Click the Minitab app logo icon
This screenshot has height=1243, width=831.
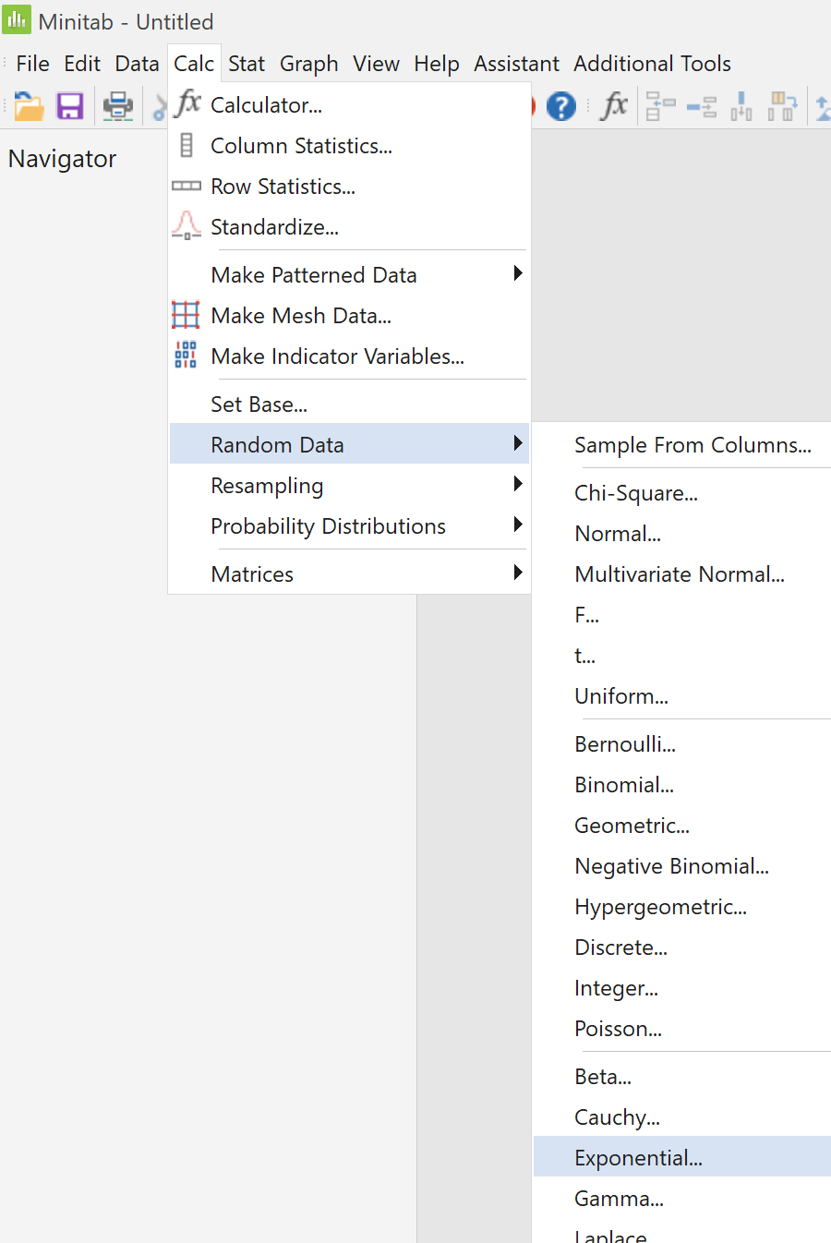[x=17, y=18]
